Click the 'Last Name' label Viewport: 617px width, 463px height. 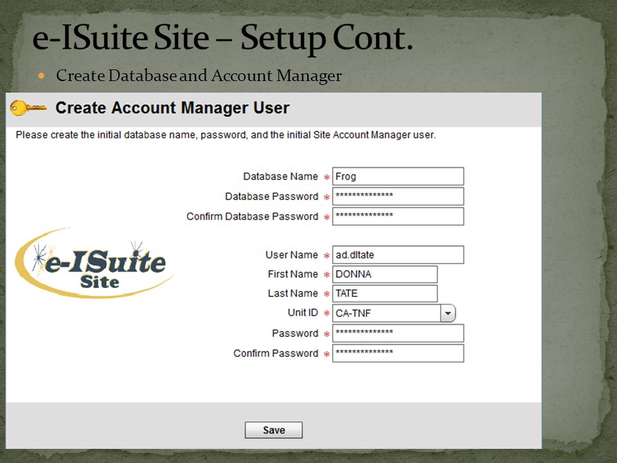(x=293, y=293)
